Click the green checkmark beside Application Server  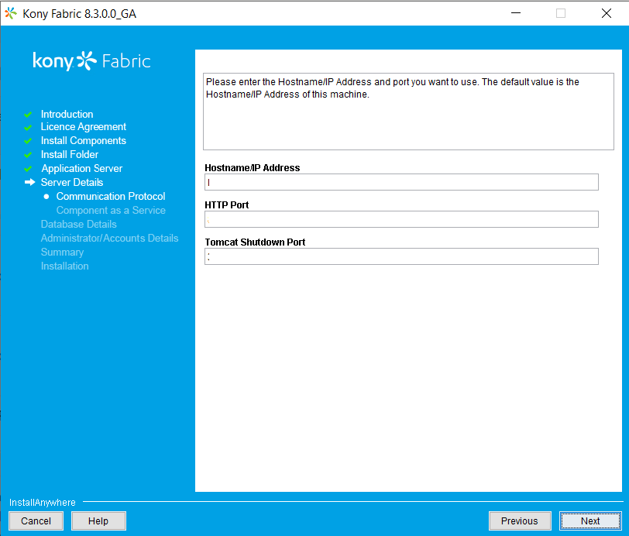coord(28,169)
